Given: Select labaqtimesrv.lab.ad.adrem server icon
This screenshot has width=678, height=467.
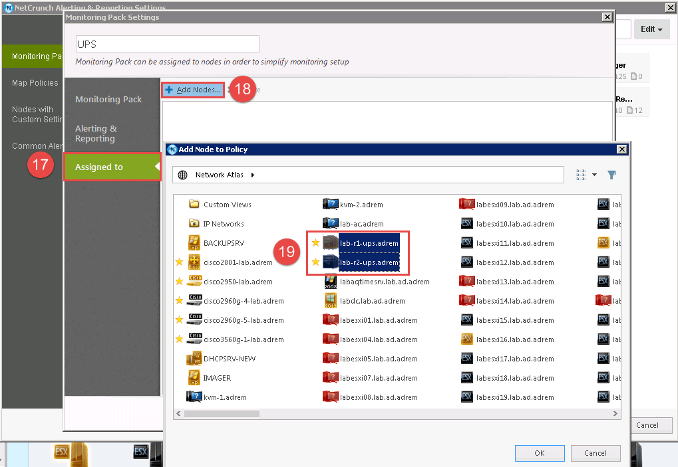Looking at the screenshot, I should [x=331, y=282].
